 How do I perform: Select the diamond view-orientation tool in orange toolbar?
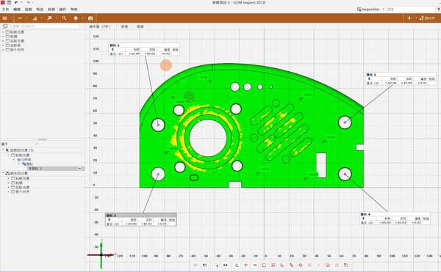click(76, 18)
